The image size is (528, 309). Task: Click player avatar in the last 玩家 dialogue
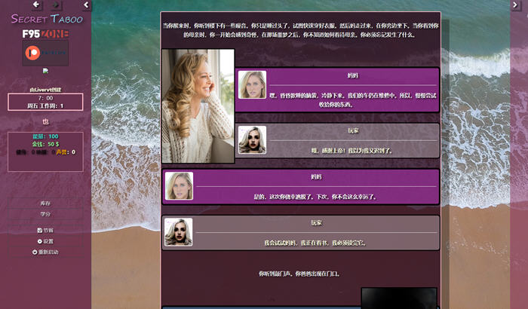pos(179,232)
